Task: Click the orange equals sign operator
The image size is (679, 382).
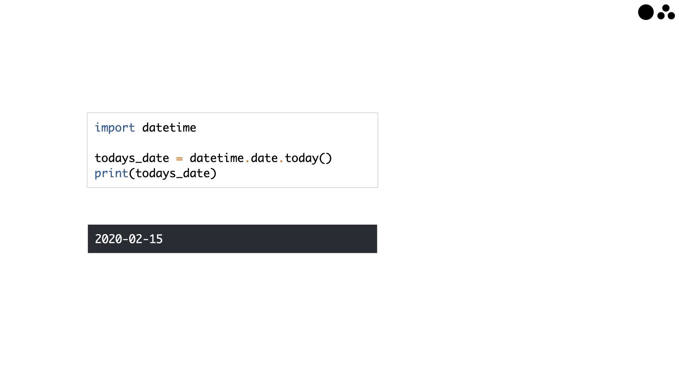Action: (179, 159)
